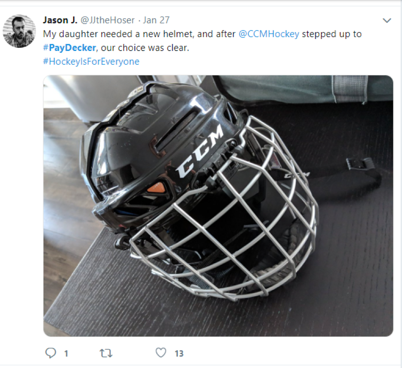This screenshot has height=368, width=402.
Task: Click the like count number 13
Action: pos(179,354)
